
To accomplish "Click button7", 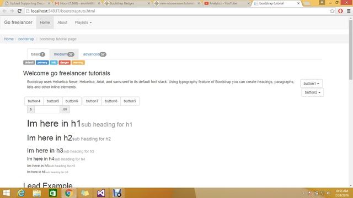I will point(92,101).
